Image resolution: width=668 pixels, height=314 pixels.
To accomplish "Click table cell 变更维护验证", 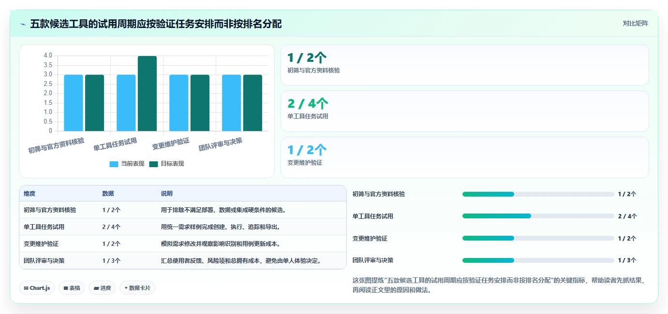I will coord(41,244).
